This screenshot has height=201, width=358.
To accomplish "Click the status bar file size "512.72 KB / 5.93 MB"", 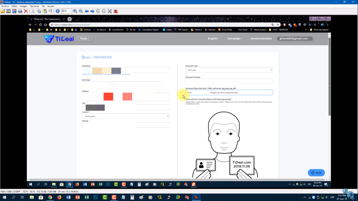I will tap(46, 192).
